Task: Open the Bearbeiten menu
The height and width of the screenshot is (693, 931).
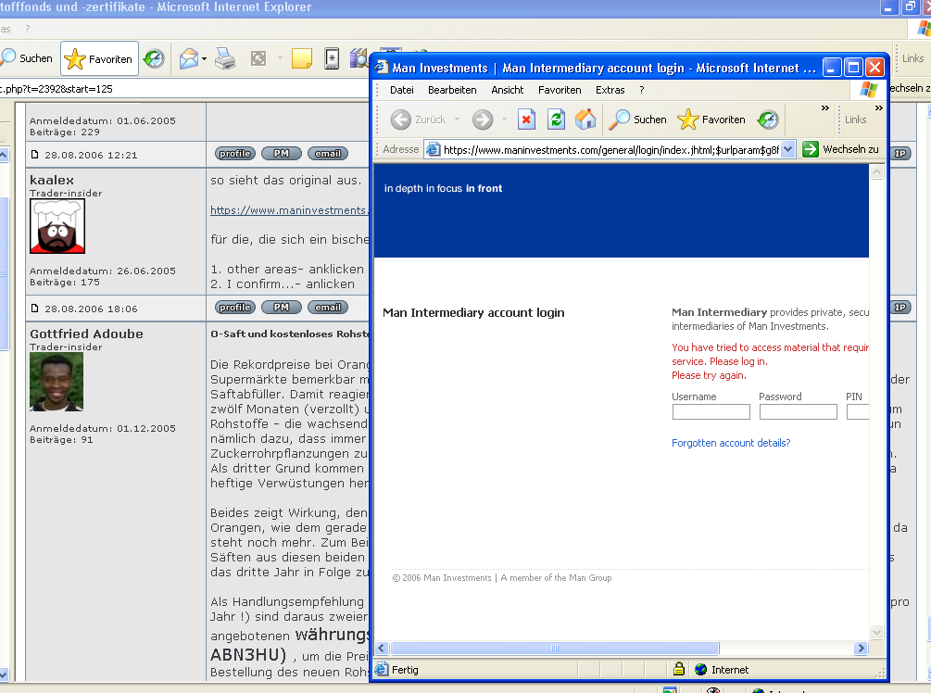Action: point(452,90)
